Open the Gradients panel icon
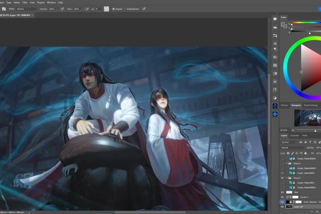Viewport: 321px width, 214px height. coord(275,73)
